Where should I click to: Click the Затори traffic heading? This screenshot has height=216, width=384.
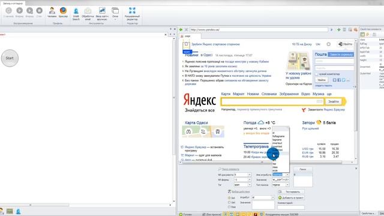(x=308, y=122)
